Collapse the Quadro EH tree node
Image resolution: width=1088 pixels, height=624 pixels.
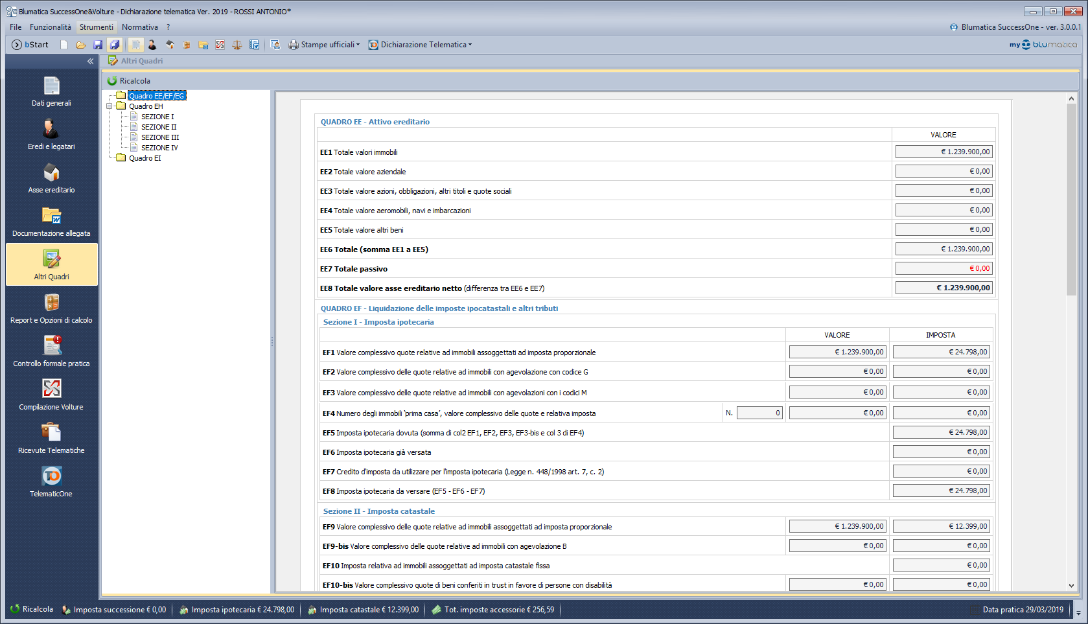[x=110, y=106]
